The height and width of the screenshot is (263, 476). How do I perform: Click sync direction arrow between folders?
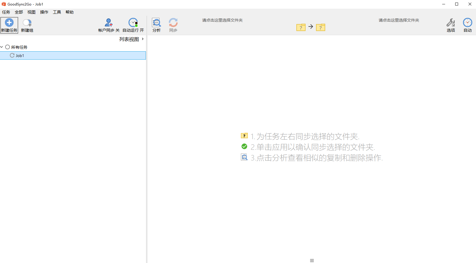(311, 27)
